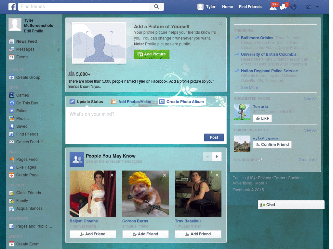
Task: Open the messages notification icon
Action: click(x=284, y=7)
